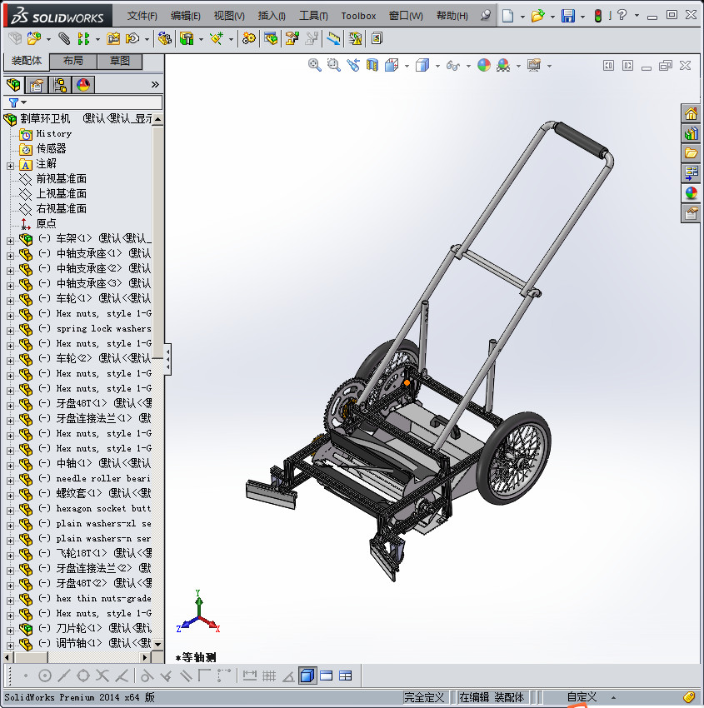The height and width of the screenshot is (708, 704).
Task: Click the Mate paperclip icon
Action: (64, 39)
